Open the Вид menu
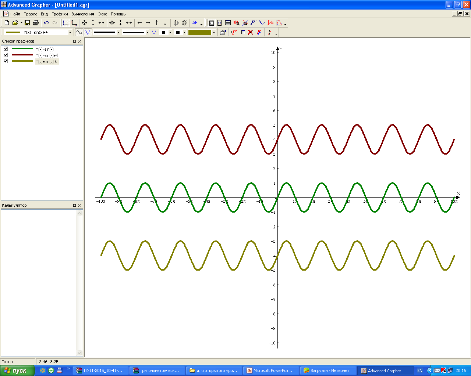 coord(44,14)
